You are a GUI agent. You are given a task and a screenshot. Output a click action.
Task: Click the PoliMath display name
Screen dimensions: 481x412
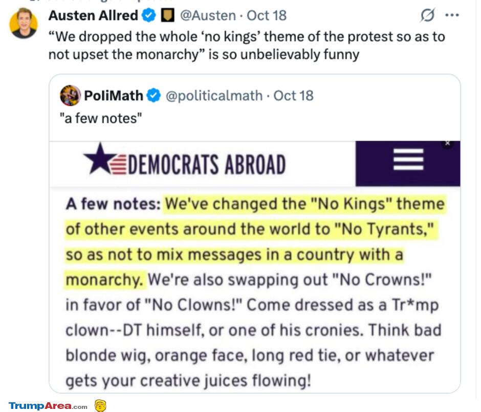[114, 96]
